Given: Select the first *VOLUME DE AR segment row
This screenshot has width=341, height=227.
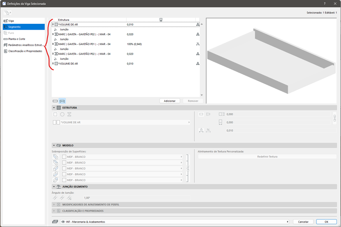Looking at the screenshot, I should pyautogui.click(x=126, y=25).
